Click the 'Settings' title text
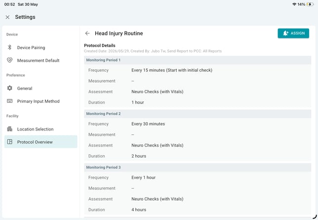This screenshot has height=220, width=318. coord(25,17)
